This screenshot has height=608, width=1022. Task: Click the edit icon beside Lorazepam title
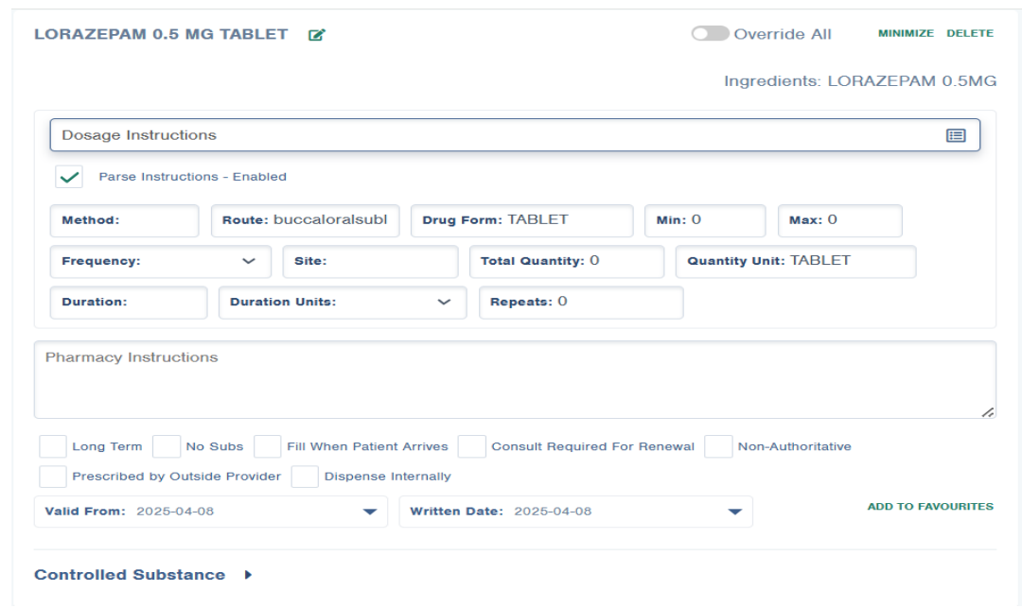(x=317, y=35)
